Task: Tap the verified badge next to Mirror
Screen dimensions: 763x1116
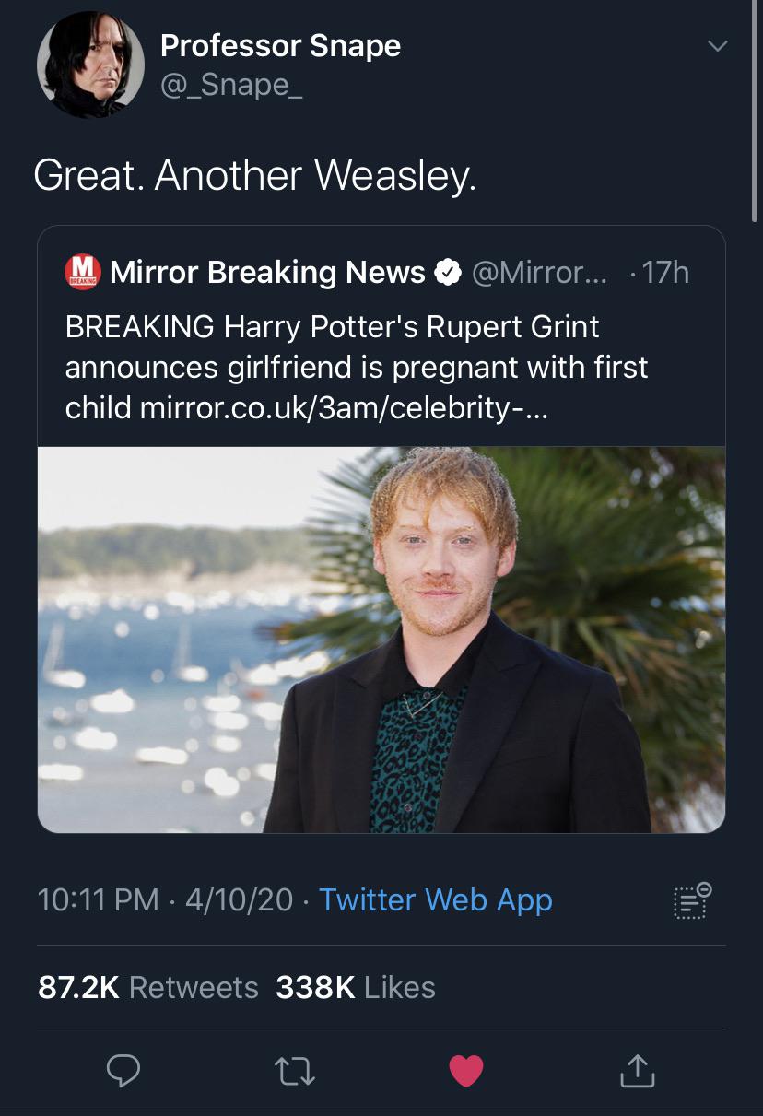Action: (x=448, y=273)
